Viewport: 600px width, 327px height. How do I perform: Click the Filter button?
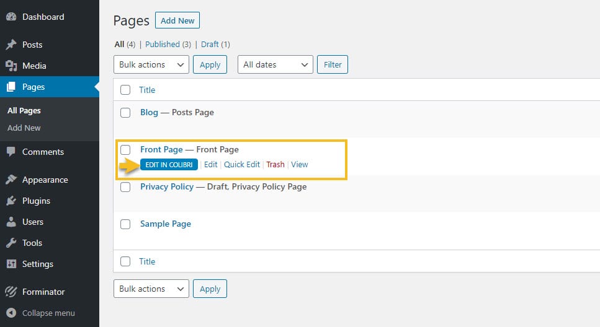tap(333, 64)
